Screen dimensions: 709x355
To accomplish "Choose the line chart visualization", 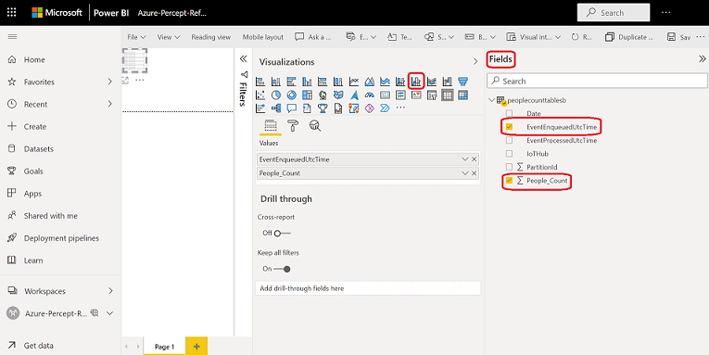I will (x=354, y=82).
